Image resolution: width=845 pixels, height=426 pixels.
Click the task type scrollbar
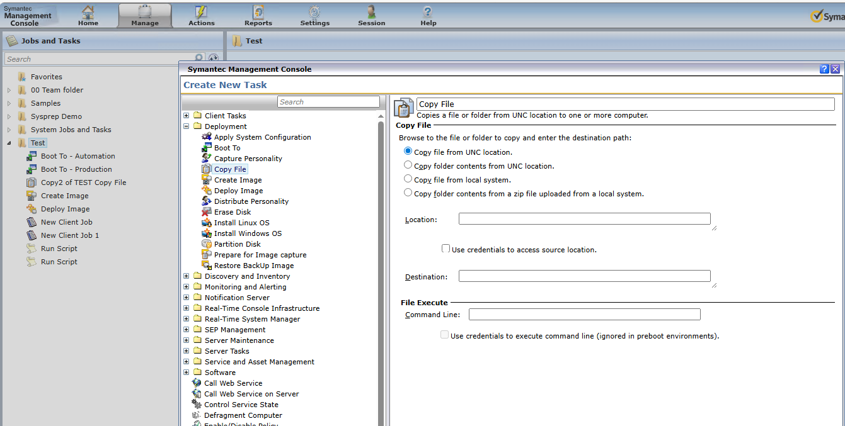tap(381, 271)
